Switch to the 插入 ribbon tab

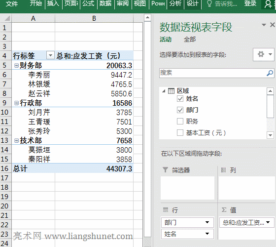tap(53, 3)
